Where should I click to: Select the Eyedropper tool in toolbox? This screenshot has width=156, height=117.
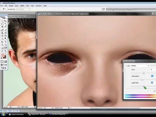6,48
